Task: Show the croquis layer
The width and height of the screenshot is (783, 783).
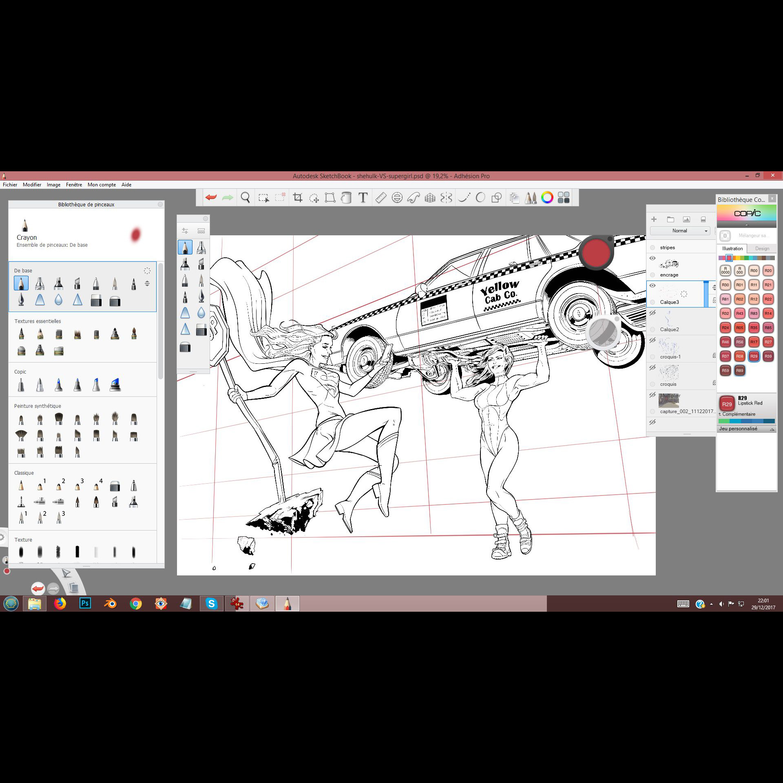Action: (652, 367)
